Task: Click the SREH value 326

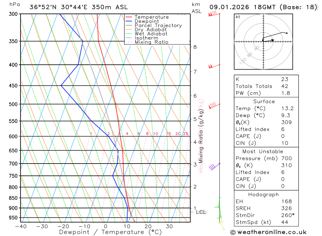Action: [287, 209]
